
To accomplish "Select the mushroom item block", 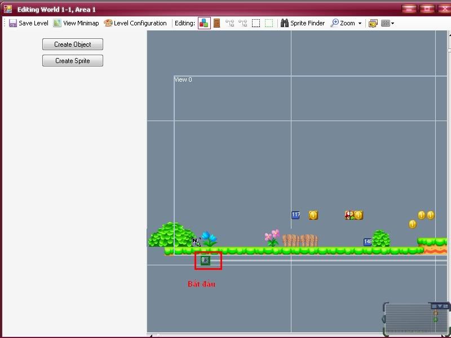I will coord(349,215).
